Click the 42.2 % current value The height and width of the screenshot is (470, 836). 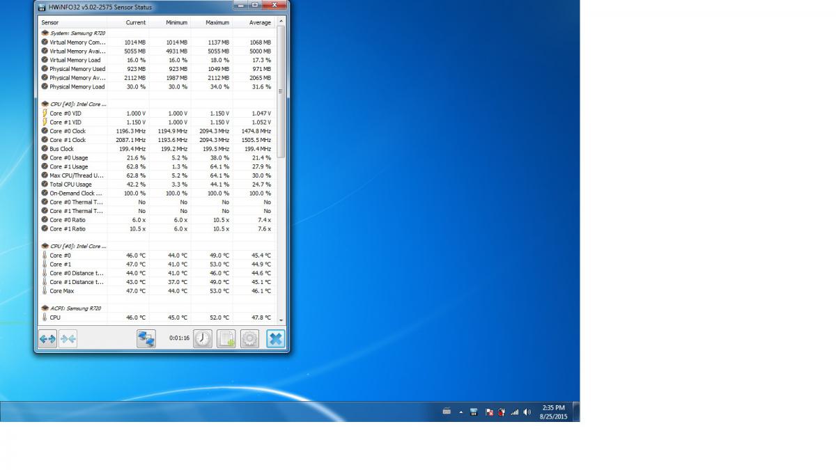[x=136, y=185]
